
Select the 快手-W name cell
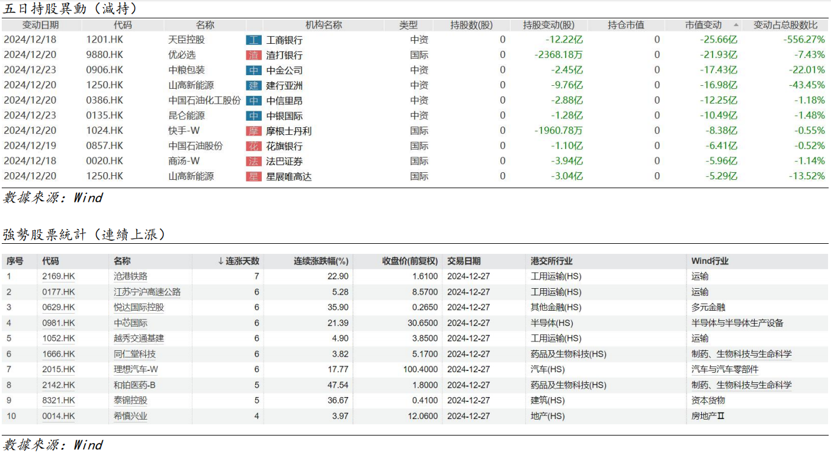pos(184,130)
